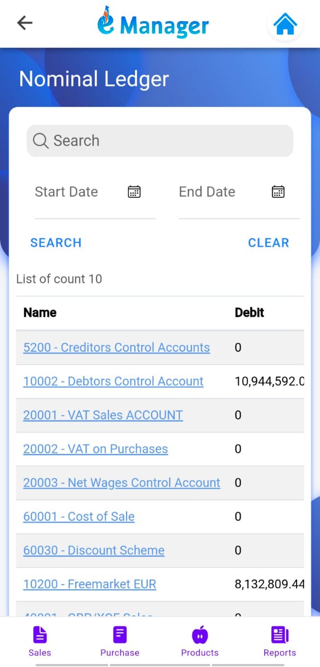Screen dimensions: 320x667
Task: Tap the Reports newspaper icon
Action: 280,635
